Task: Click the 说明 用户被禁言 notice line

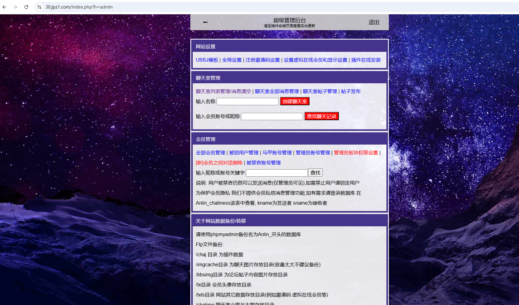Action: [x=278, y=183]
